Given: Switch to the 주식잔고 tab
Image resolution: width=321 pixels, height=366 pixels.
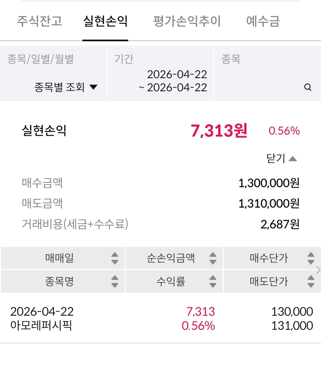Looking at the screenshot, I should (39, 21).
